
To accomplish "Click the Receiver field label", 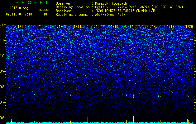I will 63,11.
